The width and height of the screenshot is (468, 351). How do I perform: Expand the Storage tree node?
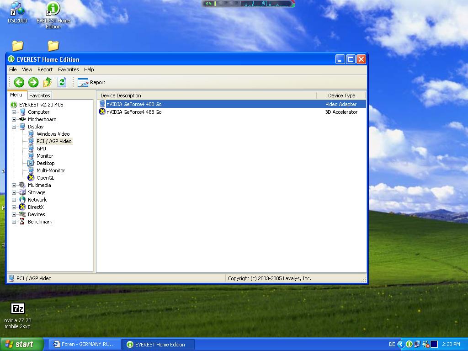pyautogui.click(x=14, y=192)
